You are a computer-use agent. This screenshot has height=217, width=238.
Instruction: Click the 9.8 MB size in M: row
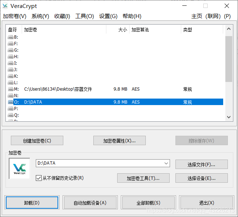[120, 89]
